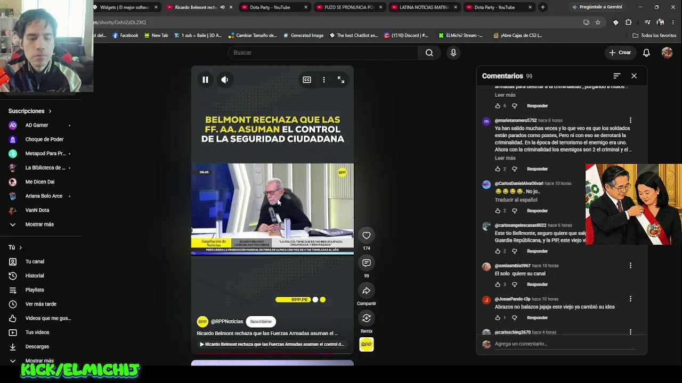Start a voice search with the microphone
682x383 pixels.
click(x=453, y=53)
